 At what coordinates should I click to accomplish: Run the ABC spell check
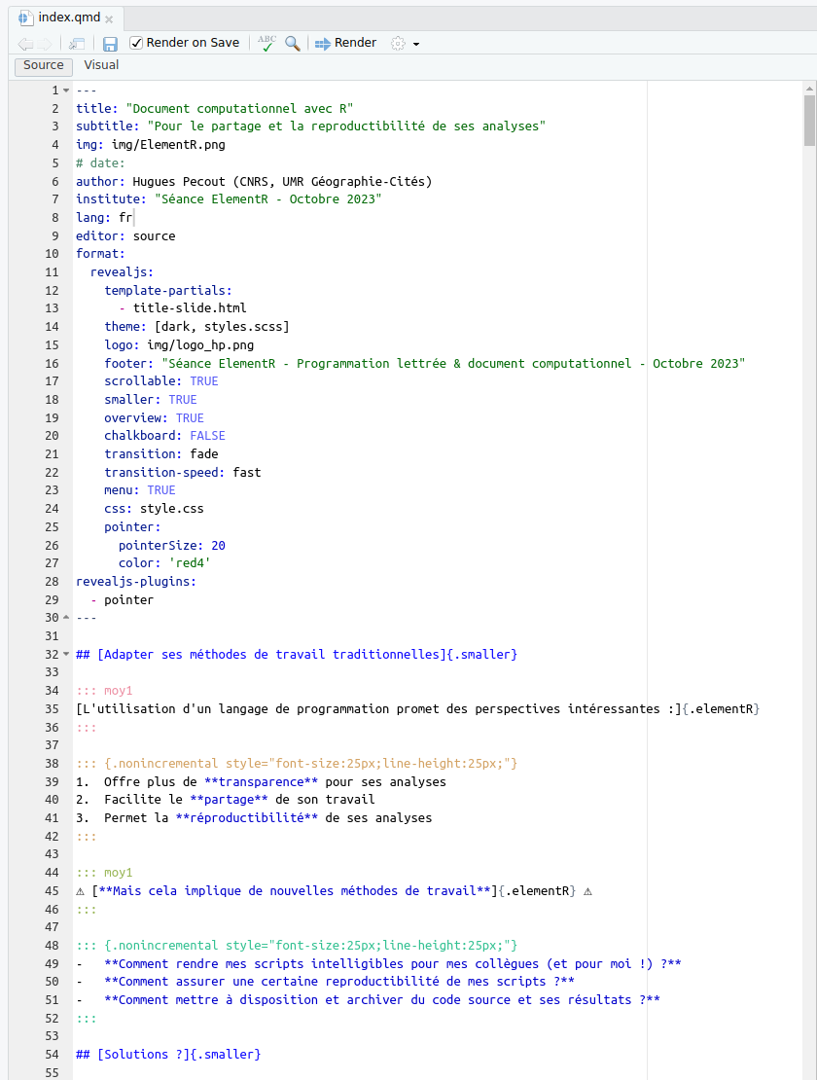266,43
